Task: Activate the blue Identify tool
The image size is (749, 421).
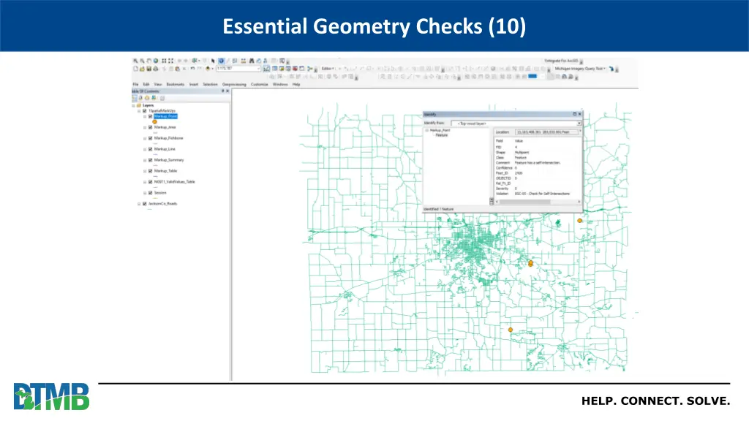Action: [221, 61]
